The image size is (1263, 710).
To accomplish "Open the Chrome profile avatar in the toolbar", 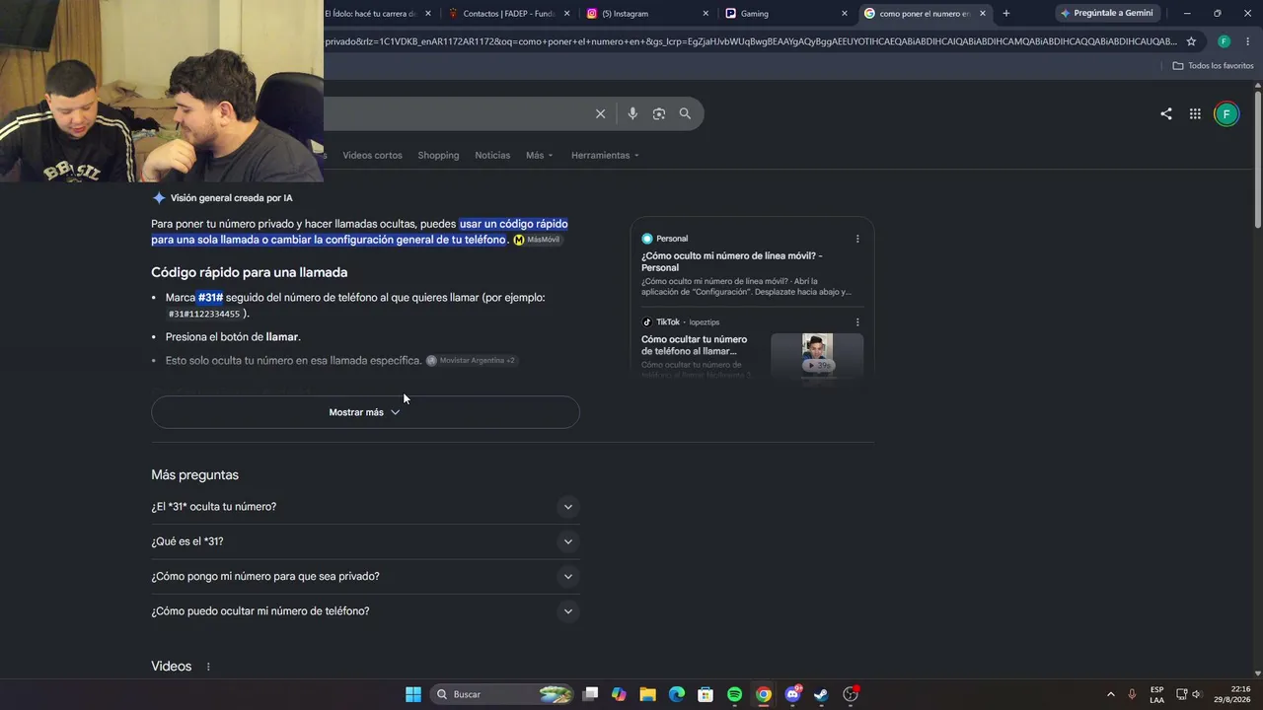I will click(x=1224, y=41).
